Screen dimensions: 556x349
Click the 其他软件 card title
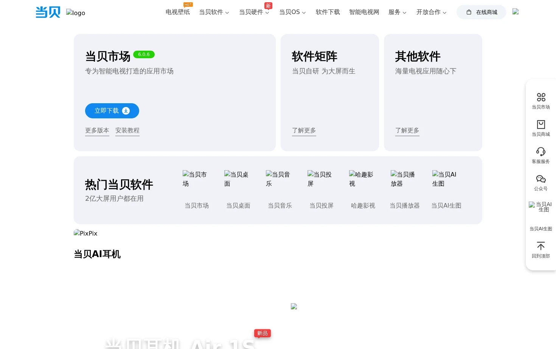418,56
